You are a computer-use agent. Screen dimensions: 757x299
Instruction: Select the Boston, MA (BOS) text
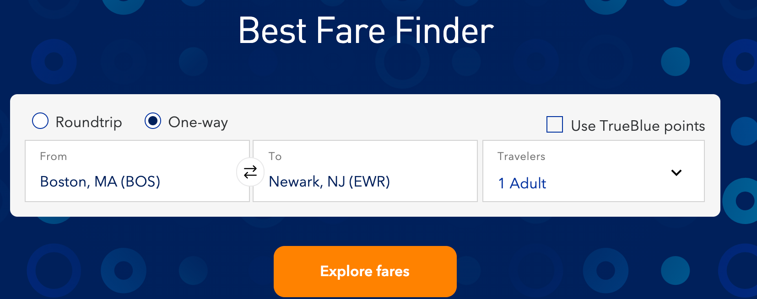coord(100,182)
